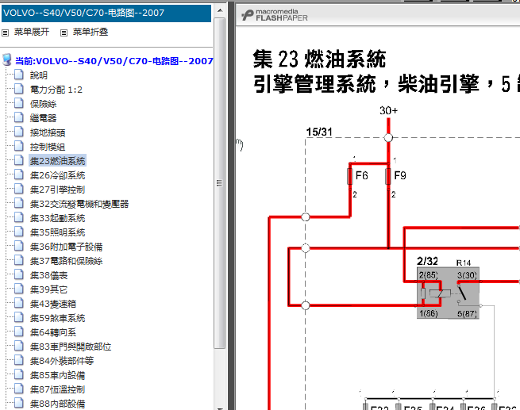Image resolution: width=520 pixels, height=410 pixels.
Task: Click the 集 23 燃油系統 diagram heading
Action: (x=319, y=59)
